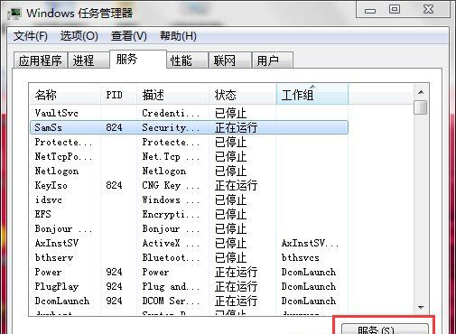Click PID 924 in PlugPlay row
The width and height of the screenshot is (456, 334).
pyautogui.click(x=114, y=286)
